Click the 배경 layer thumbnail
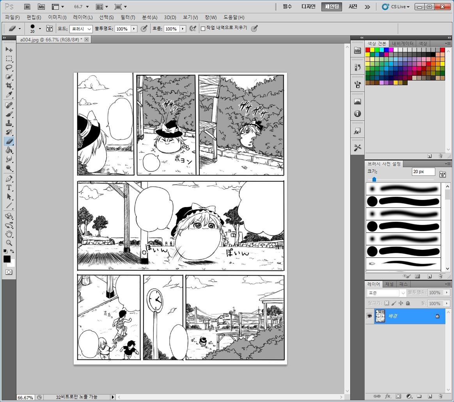Screen dimensions: 454x402 point(380,316)
